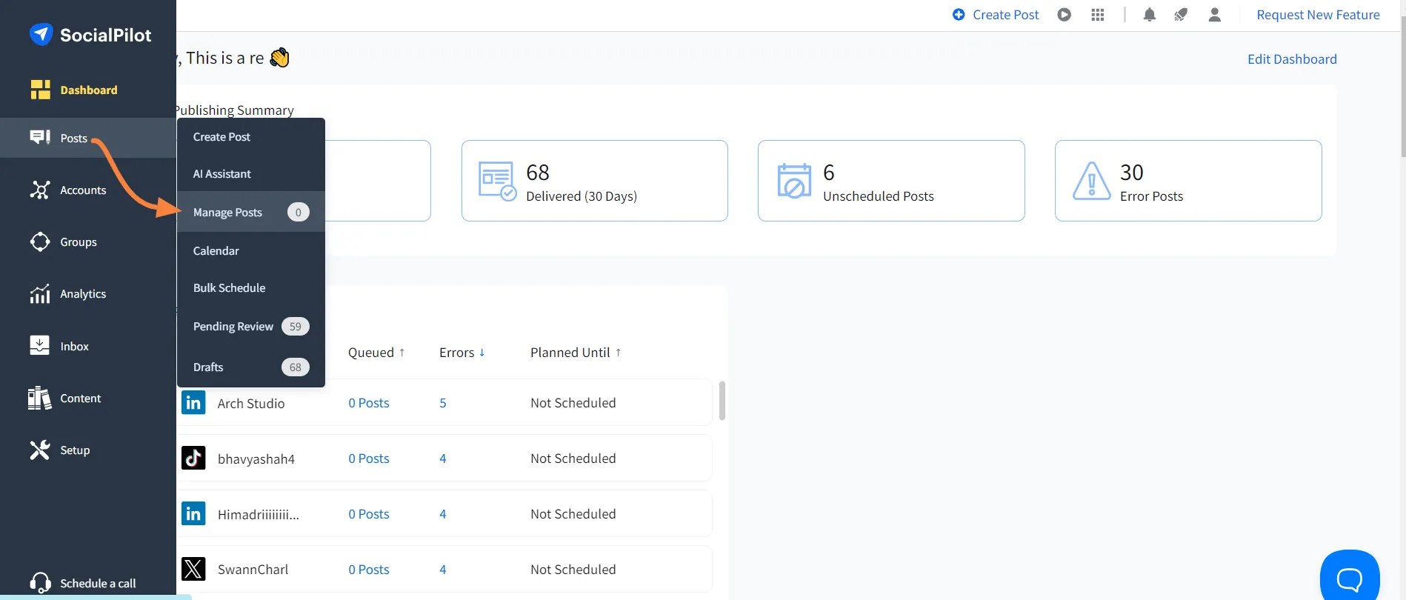Open the notifications bell icon

(x=1149, y=15)
